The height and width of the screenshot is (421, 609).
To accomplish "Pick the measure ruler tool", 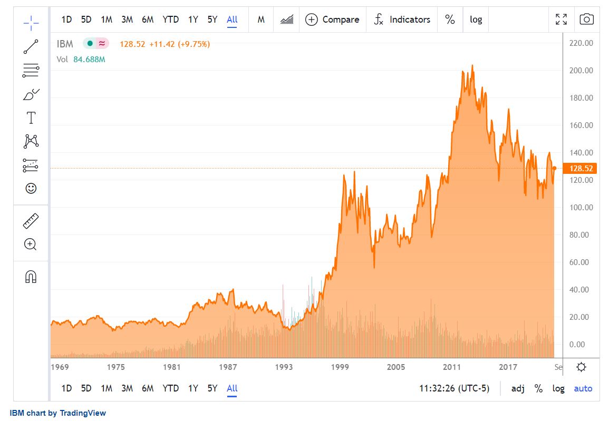I will (x=31, y=221).
